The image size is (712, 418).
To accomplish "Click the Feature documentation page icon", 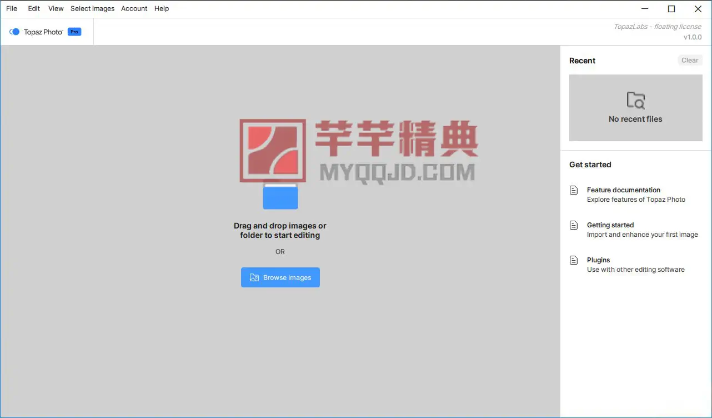I will tap(574, 190).
